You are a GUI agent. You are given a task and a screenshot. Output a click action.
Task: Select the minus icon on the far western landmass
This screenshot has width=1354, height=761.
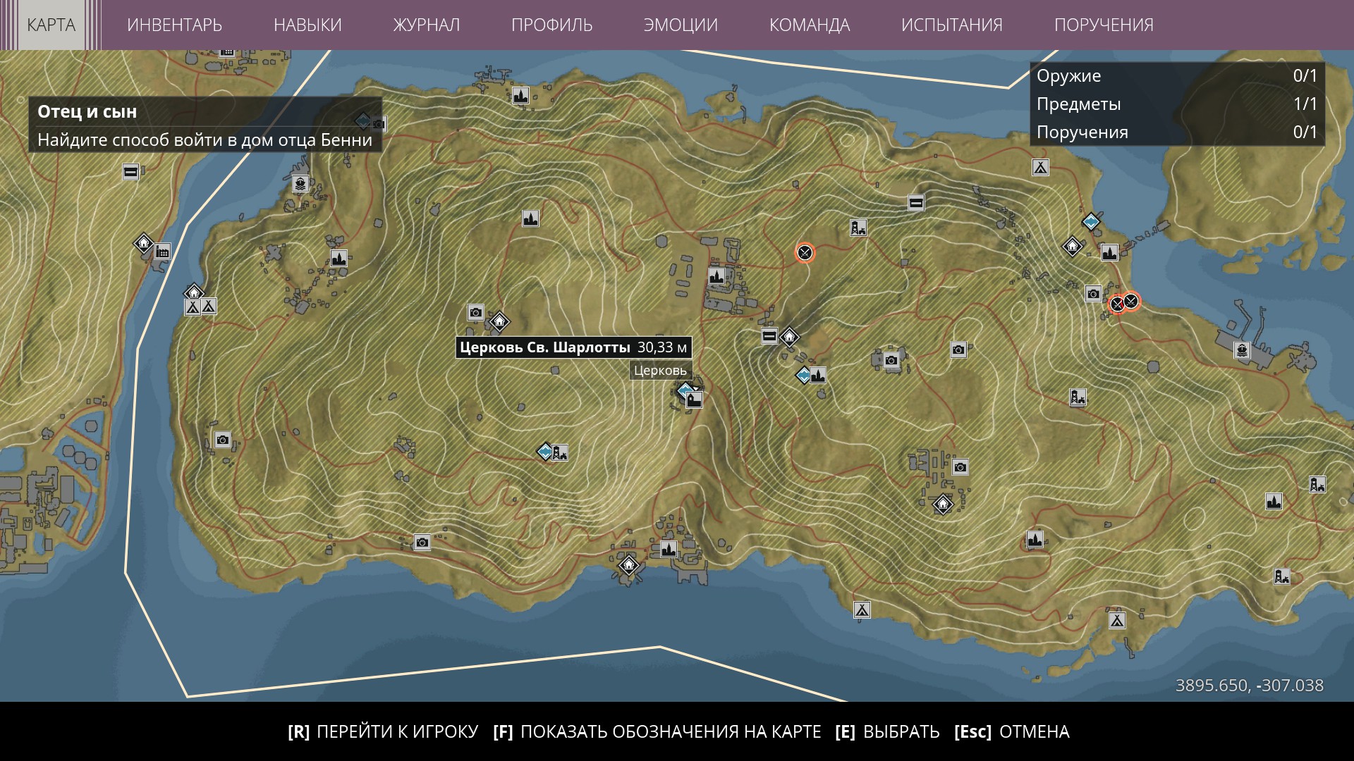pos(130,171)
